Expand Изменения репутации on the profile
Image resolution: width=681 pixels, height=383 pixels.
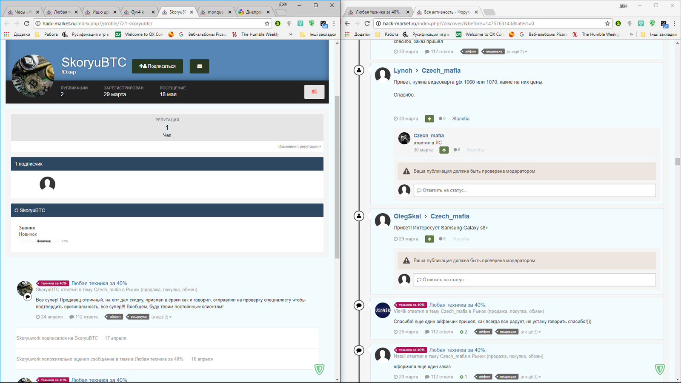[299, 146]
